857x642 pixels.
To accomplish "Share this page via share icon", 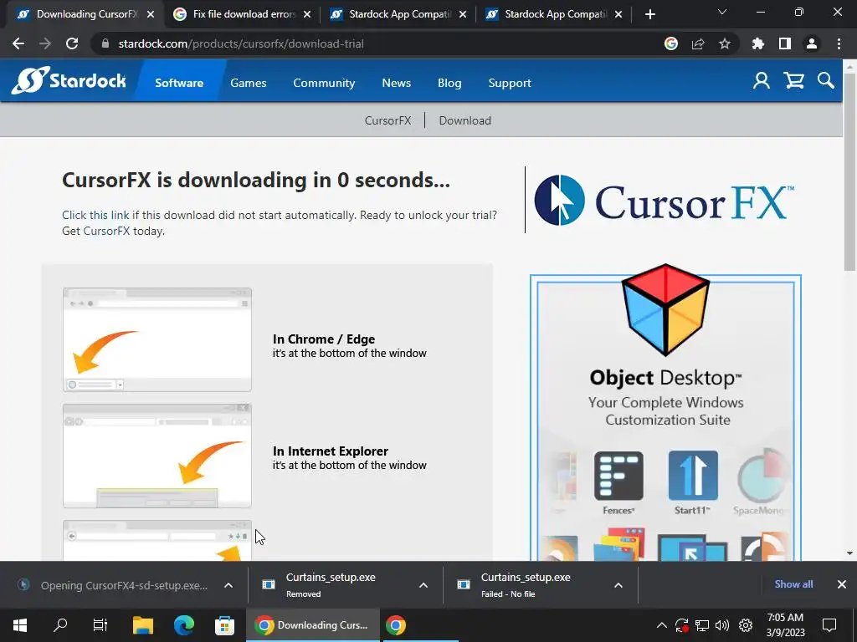I will 697,43.
